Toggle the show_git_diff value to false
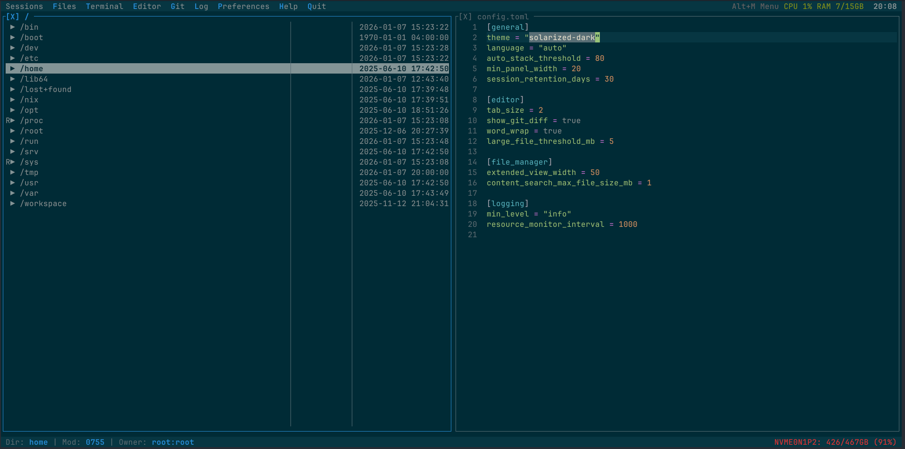Screen dimensions: 905x449 571,120
